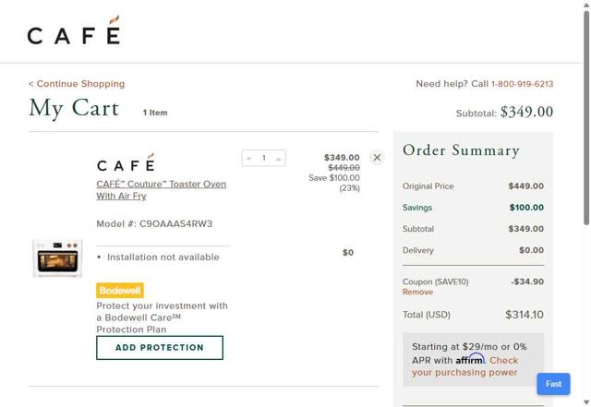Increase quantity with the up arrow

pos(278,159)
